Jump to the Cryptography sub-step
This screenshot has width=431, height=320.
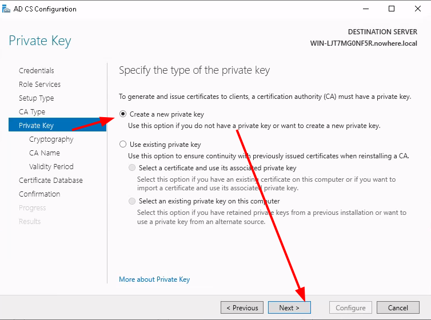point(51,139)
